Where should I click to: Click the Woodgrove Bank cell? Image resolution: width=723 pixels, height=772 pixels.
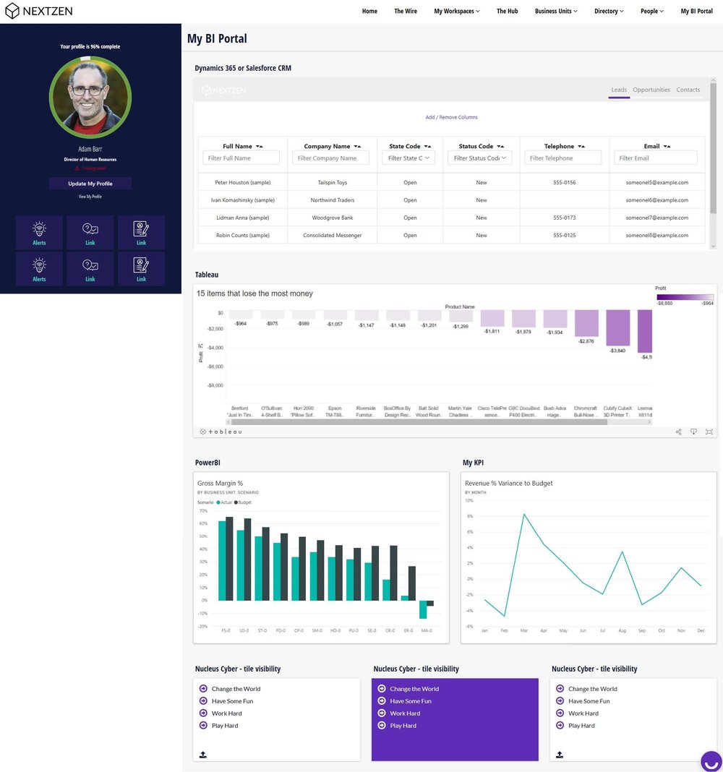point(333,218)
